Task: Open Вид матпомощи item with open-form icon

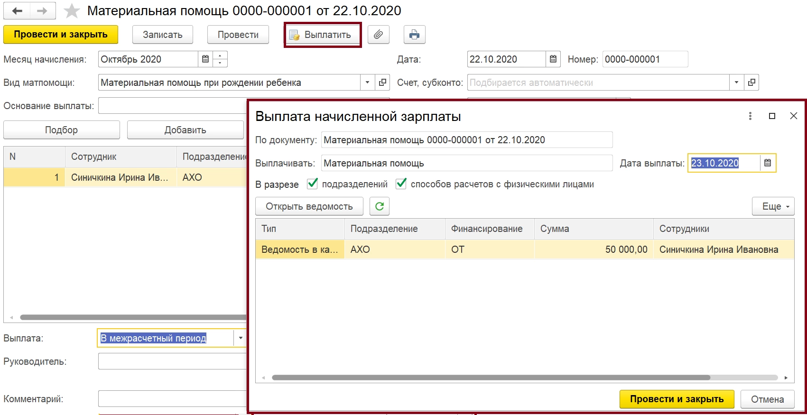Action: (382, 83)
